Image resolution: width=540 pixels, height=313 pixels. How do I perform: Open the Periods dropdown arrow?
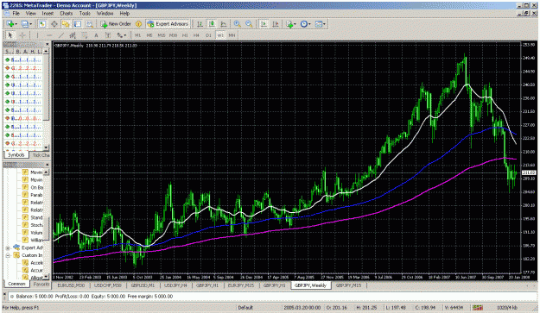309,24
